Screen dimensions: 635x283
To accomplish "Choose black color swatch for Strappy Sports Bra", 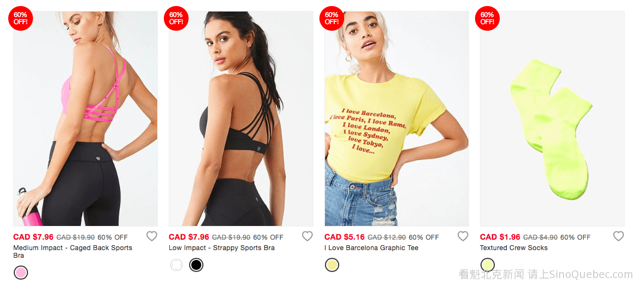I will point(196,265).
